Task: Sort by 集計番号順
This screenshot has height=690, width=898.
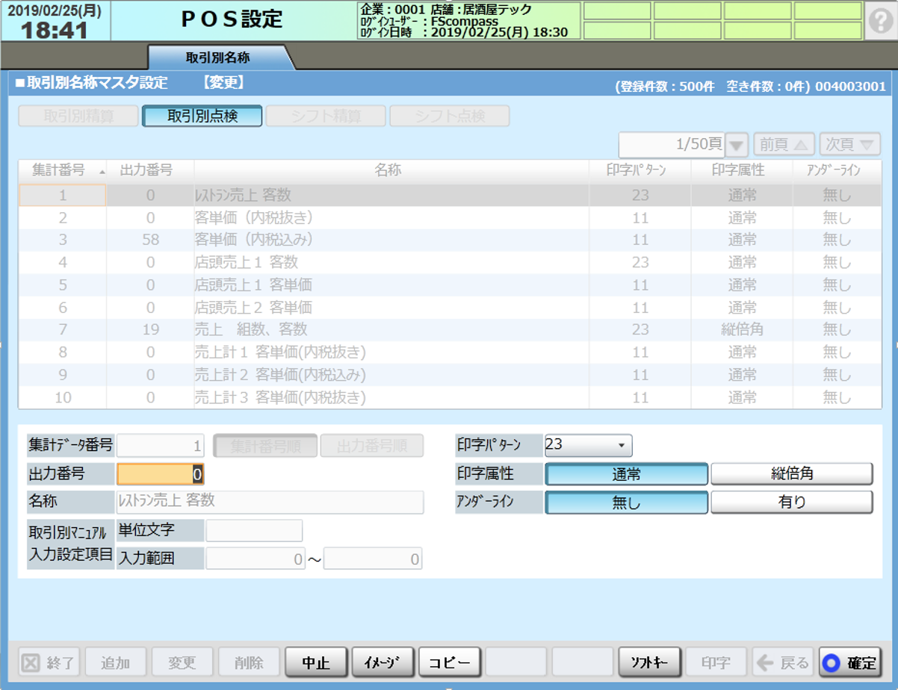Action: pyautogui.click(x=266, y=446)
